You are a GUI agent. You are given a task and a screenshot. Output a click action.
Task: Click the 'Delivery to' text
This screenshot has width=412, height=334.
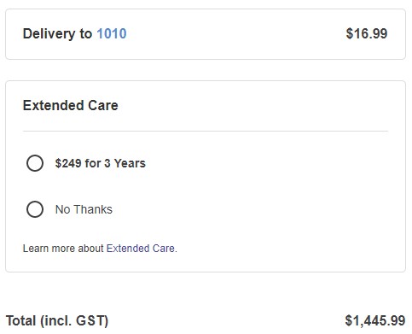click(x=57, y=33)
